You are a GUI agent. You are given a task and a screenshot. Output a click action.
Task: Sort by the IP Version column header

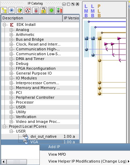(x=71, y=18)
